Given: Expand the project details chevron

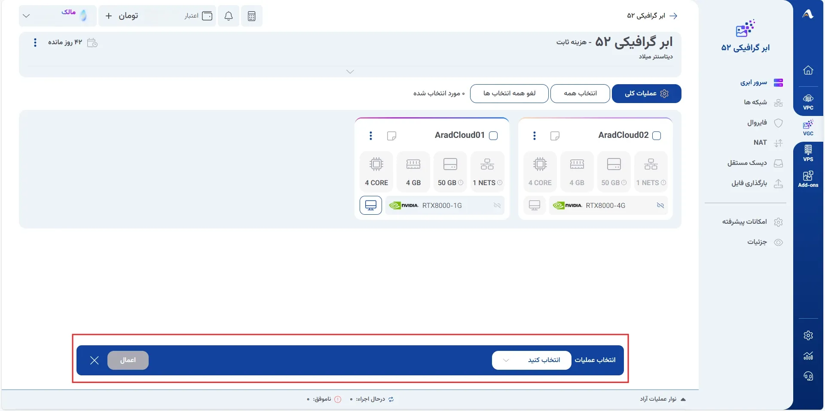Looking at the screenshot, I should [x=350, y=72].
